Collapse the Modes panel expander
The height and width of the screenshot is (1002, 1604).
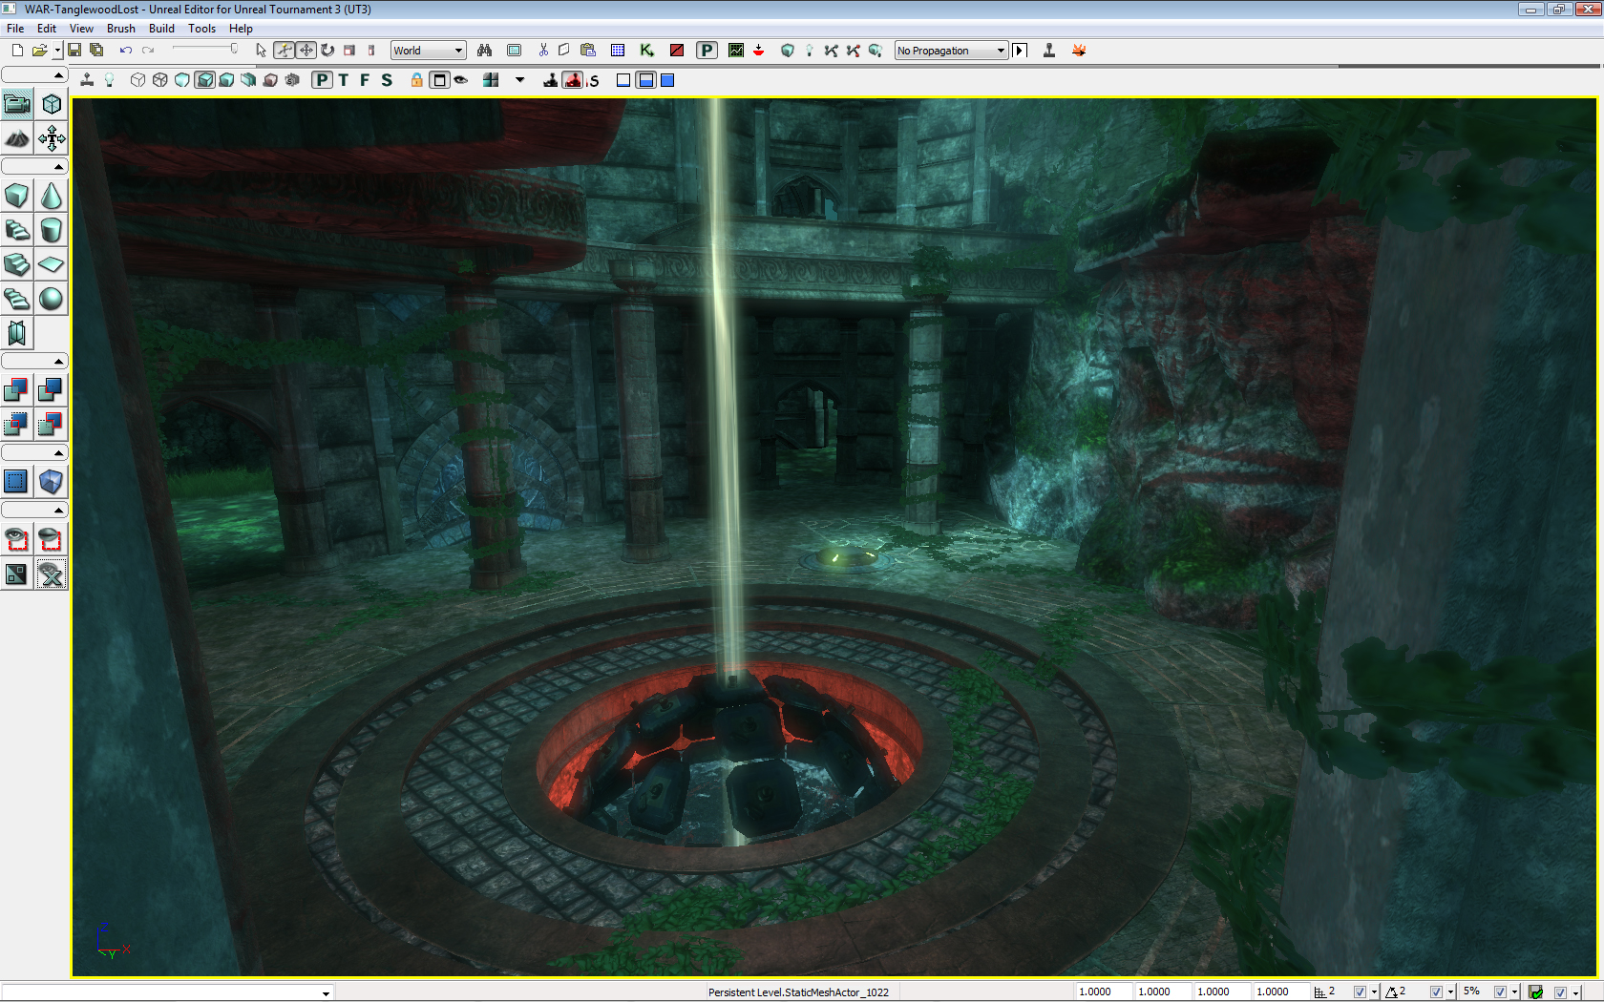click(34, 74)
